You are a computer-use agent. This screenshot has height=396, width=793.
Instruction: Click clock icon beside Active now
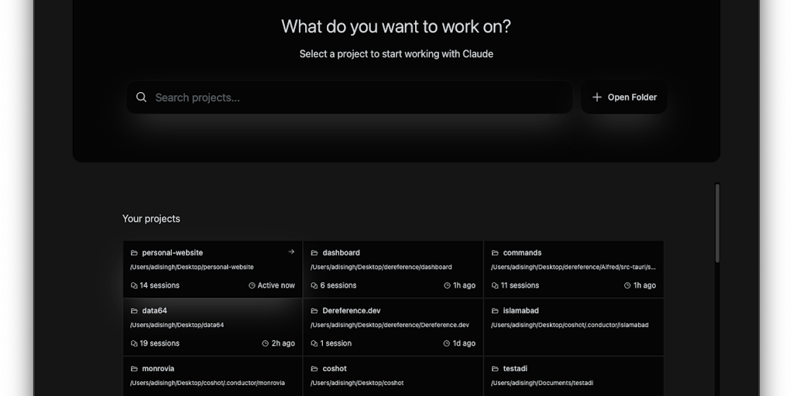252,285
